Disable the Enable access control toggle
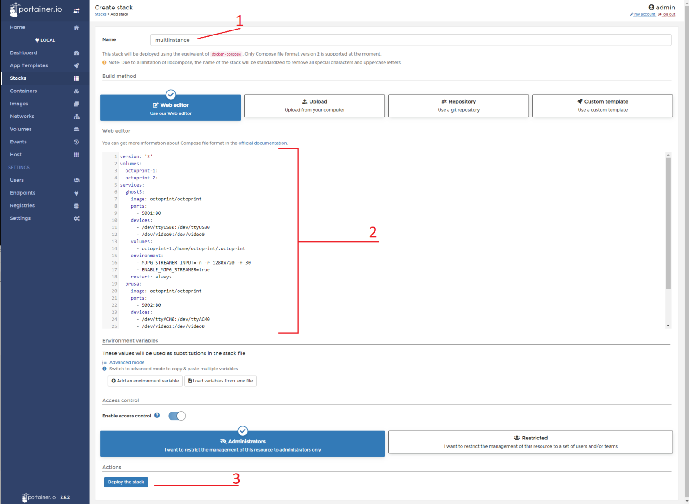 click(x=177, y=416)
